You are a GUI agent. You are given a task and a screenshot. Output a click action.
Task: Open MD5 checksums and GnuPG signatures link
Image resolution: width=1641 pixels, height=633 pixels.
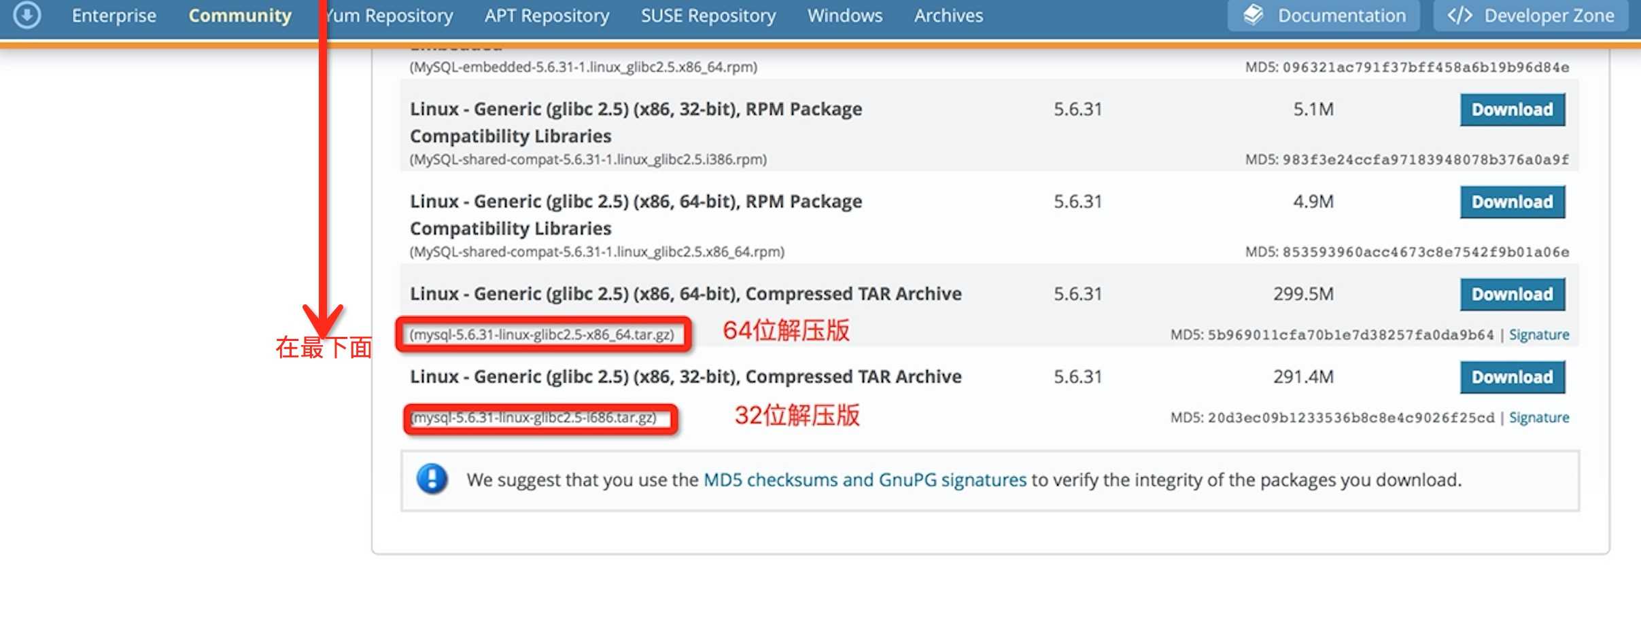tap(865, 480)
